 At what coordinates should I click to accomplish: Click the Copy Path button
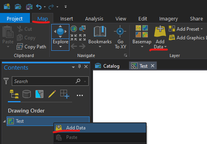(31, 47)
